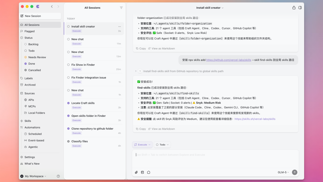Open Open skills folder in Finder session
Viewport: 323px width, 182px height.
point(94,118)
